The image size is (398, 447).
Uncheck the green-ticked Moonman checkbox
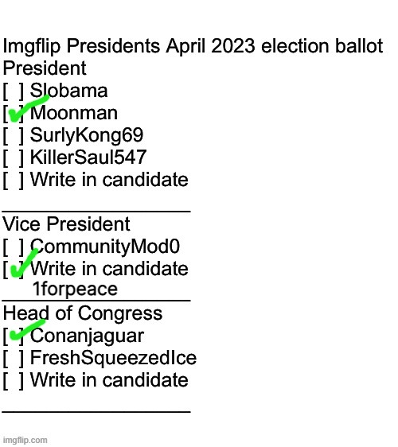click(x=13, y=114)
